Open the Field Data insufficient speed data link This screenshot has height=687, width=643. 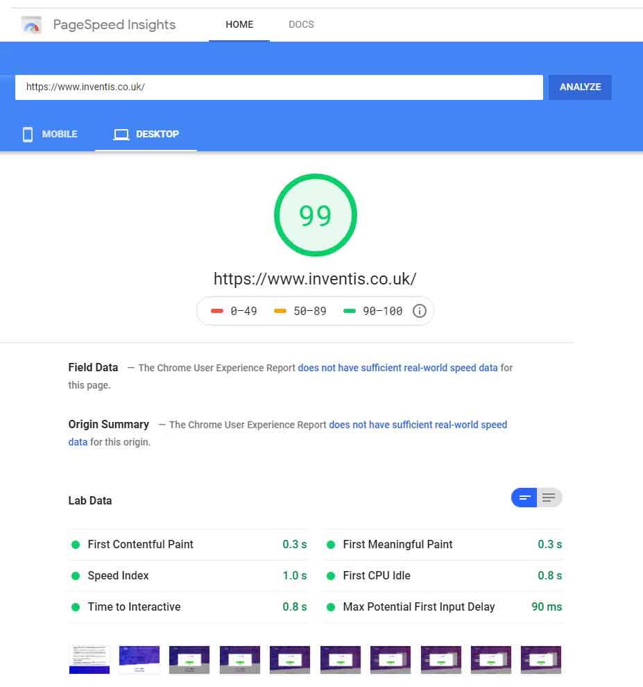397,368
